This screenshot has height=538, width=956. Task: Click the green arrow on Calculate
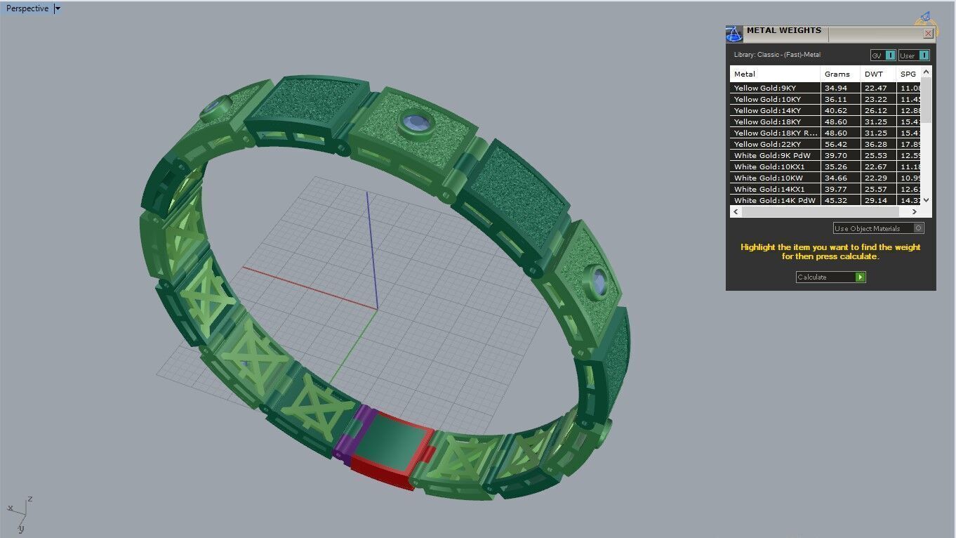[x=861, y=277]
